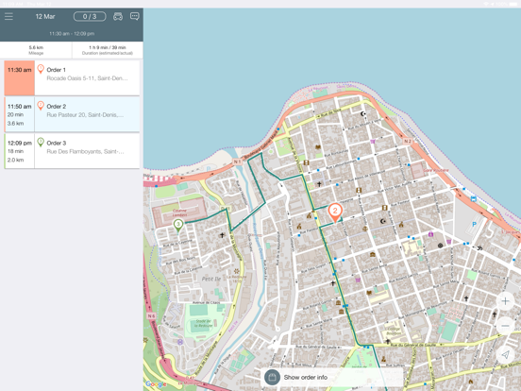Tap the 11:50 am time cell
Image resolution: width=521 pixels, height=391 pixels.
(20, 114)
